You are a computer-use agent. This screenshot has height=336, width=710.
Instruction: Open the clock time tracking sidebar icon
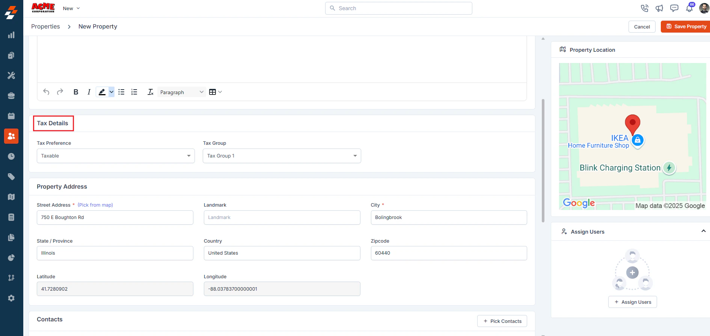coord(11,156)
